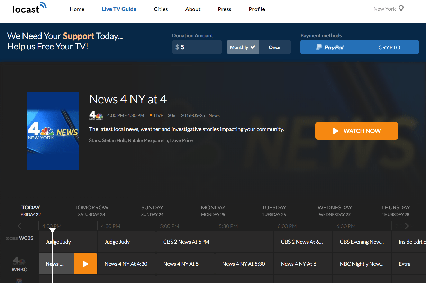The image size is (426, 283).
Task: Show earlier times with the left arrow
Action: tap(19, 226)
